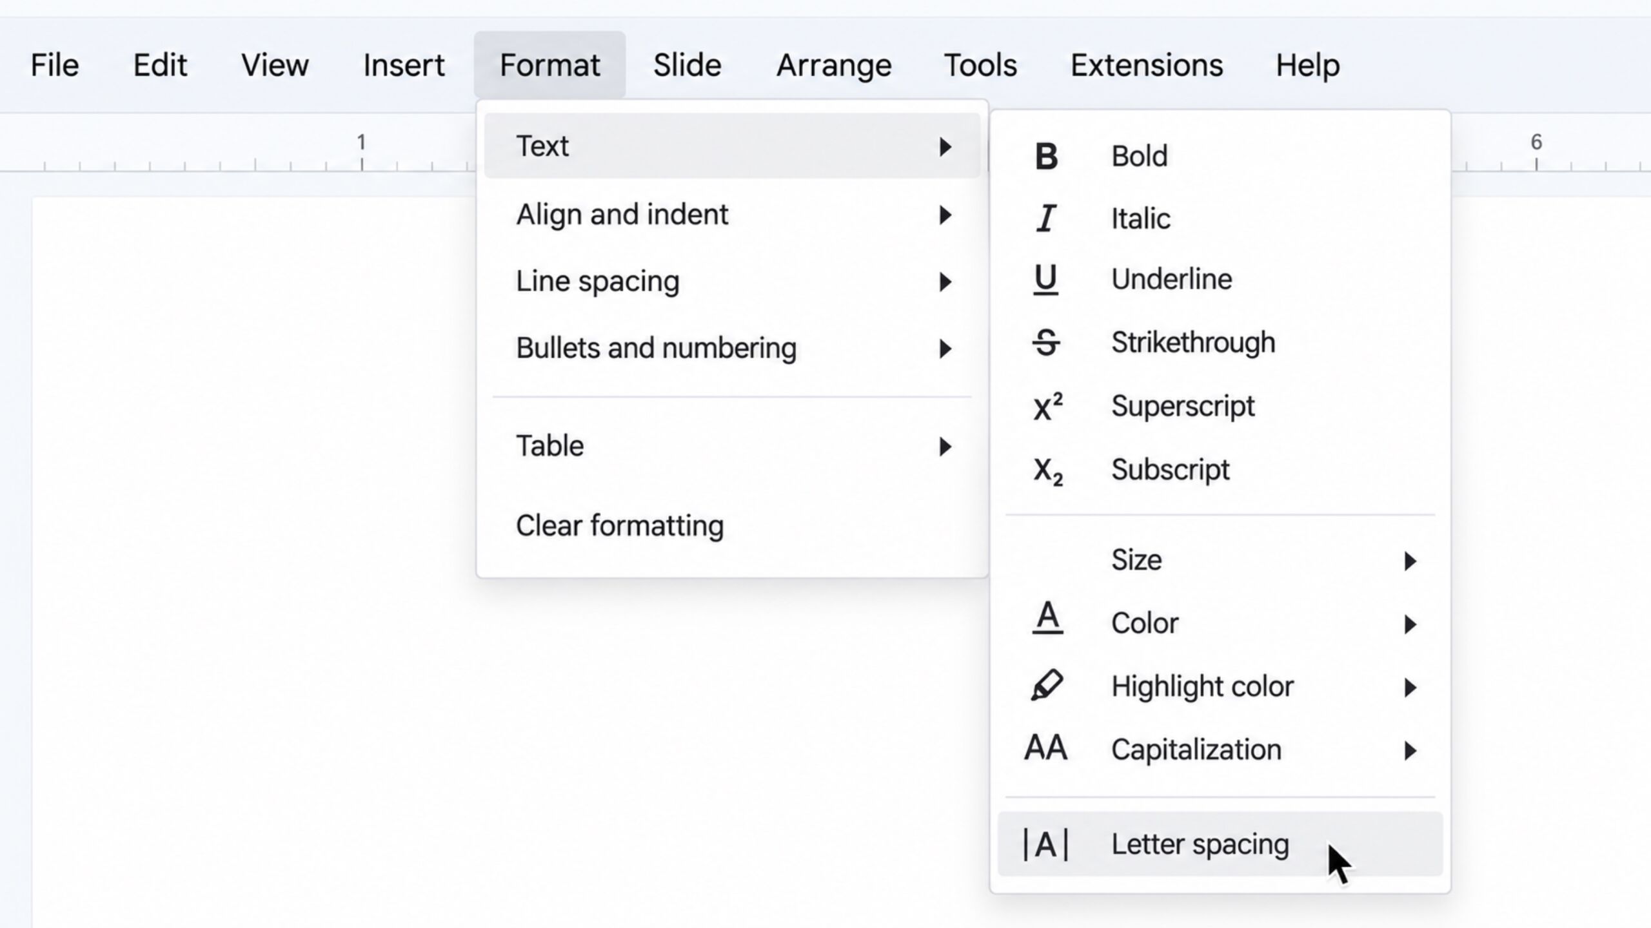Select the Underline label text

1171,279
